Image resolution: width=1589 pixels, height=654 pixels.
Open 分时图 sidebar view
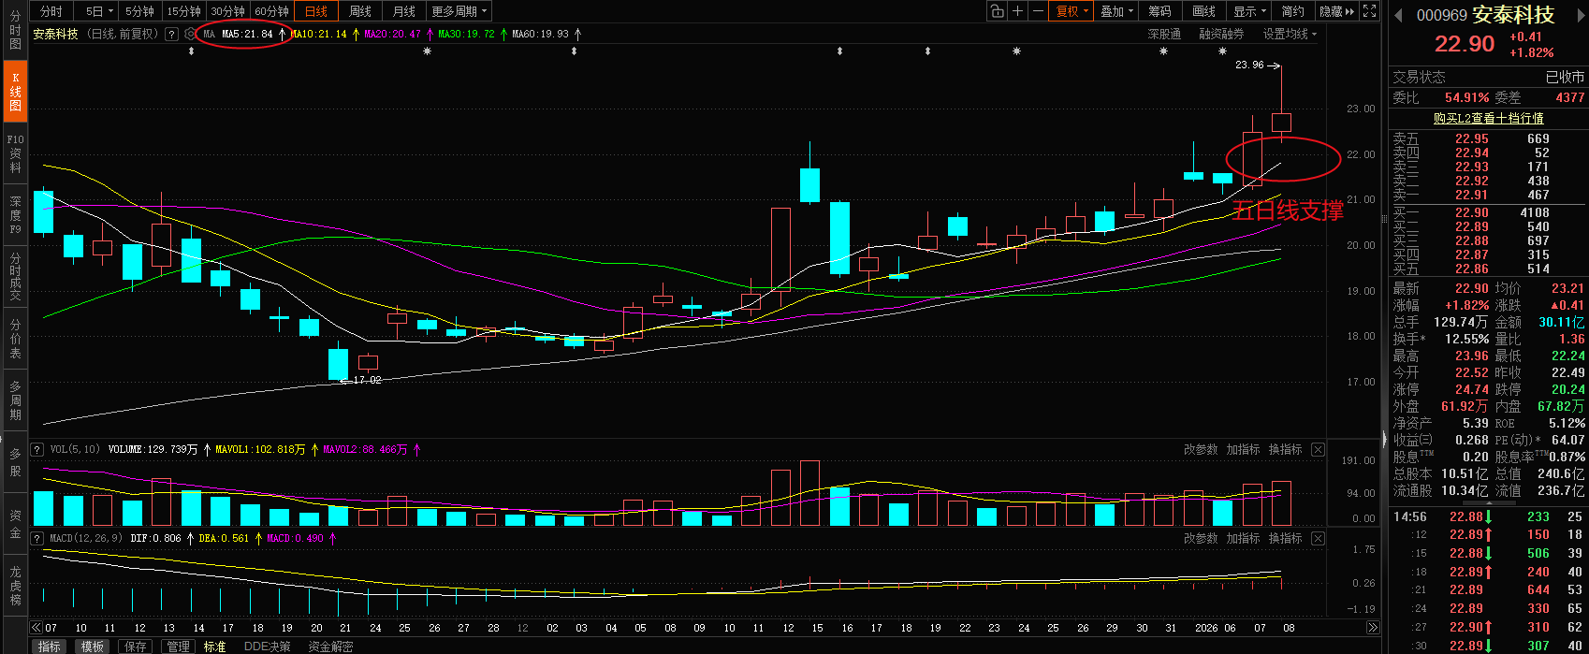[15, 31]
